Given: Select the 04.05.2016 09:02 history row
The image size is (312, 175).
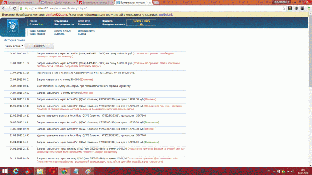Looking at the screenshot, I should point(95,55).
